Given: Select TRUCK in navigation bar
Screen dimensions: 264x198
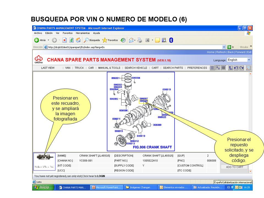Looking at the screenshot, I should [x=79, y=68].
